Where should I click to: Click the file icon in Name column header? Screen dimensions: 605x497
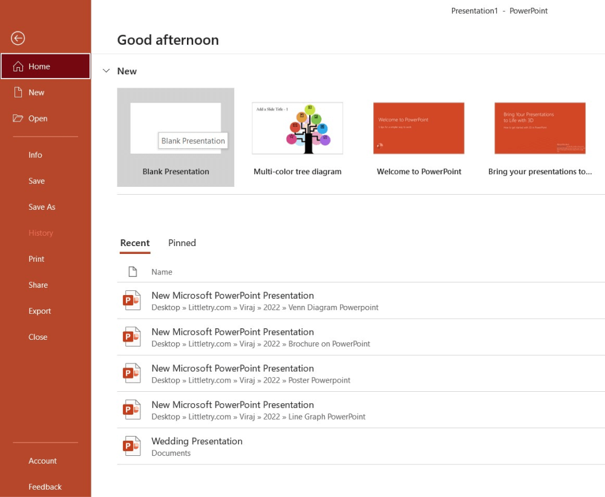[x=132, y=272]
